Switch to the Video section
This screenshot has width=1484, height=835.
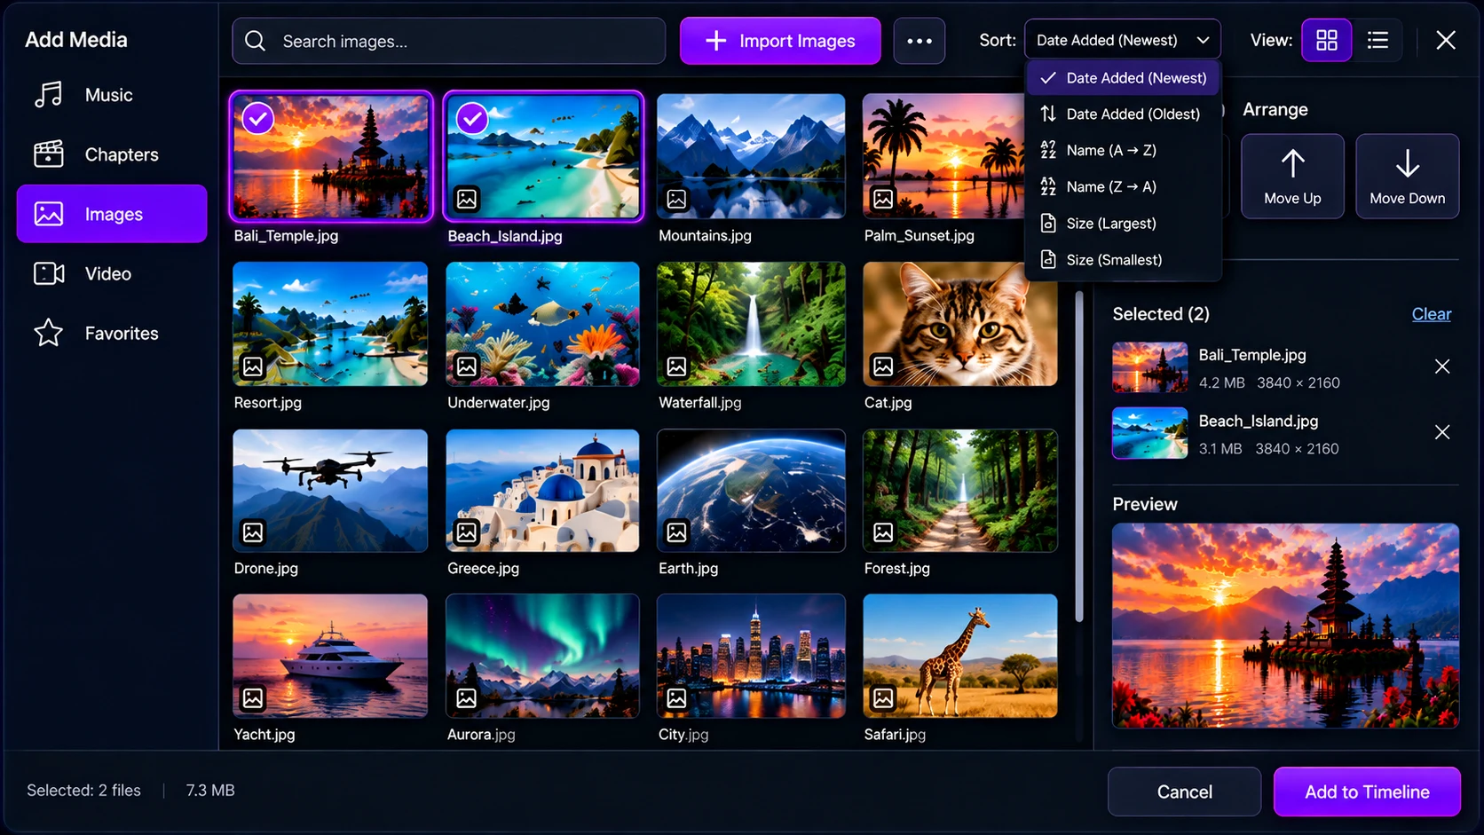pos(111,273)
